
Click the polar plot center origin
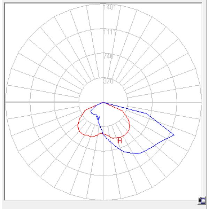point(103,102)
